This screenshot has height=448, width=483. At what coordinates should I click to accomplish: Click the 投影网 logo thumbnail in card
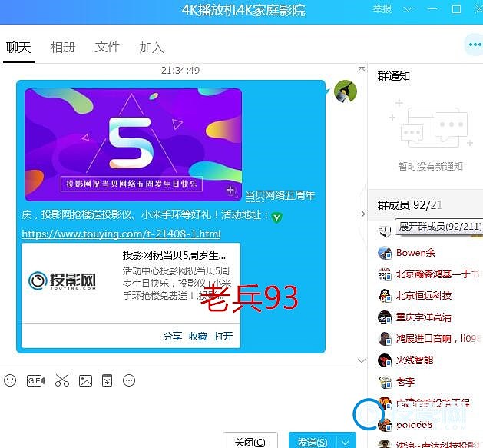(x=62, y=280)
